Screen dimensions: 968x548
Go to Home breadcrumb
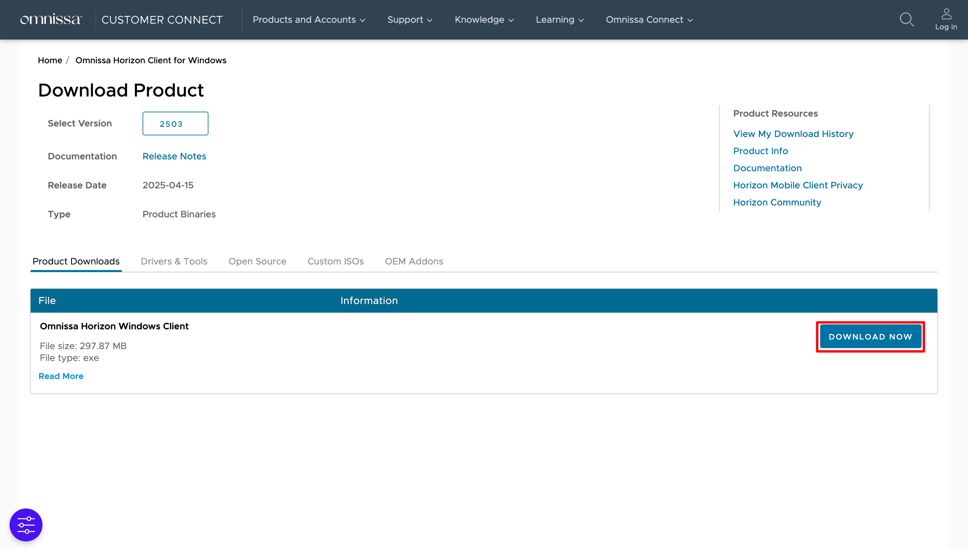tap(50, 60)
